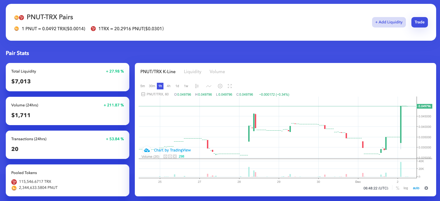
Task: Click the Total Liquidity value $7,013
Action: pyautogui.click(x=21, y=81)
